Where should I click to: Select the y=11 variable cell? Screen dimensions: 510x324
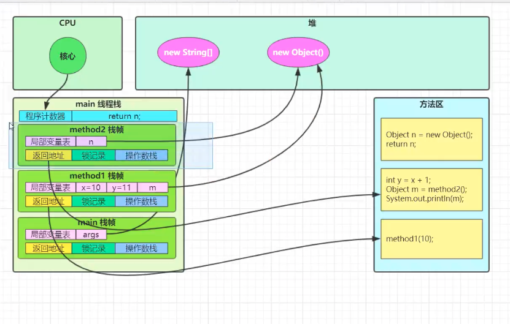click(x=122, y=187)
